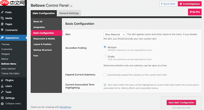Click the Comments speech bubble icon
This screenshot has height=110, width=204.
coord(2,30)
